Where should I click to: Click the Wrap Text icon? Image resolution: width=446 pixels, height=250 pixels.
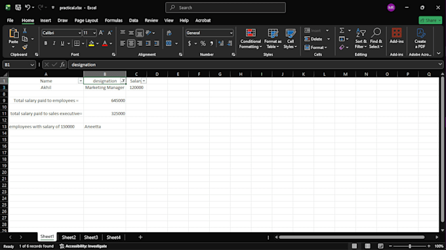point(169,33)
